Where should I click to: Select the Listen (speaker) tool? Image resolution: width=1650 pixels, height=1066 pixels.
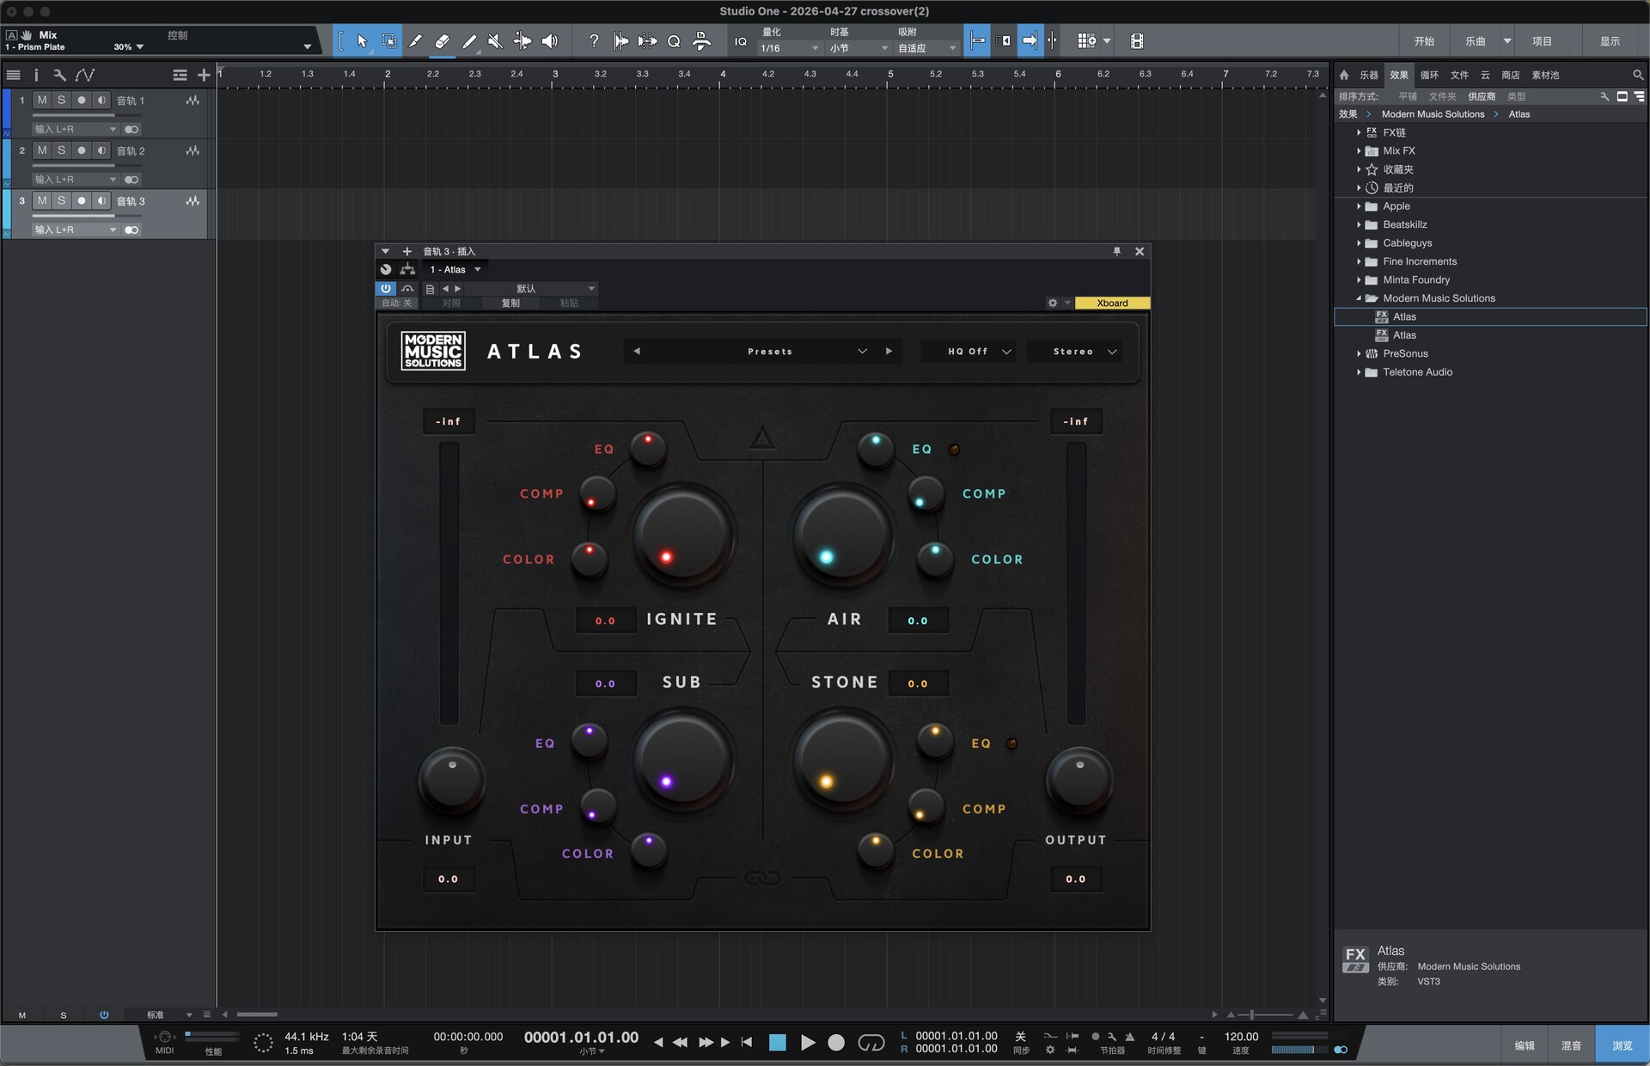click(x=550, y=40)
